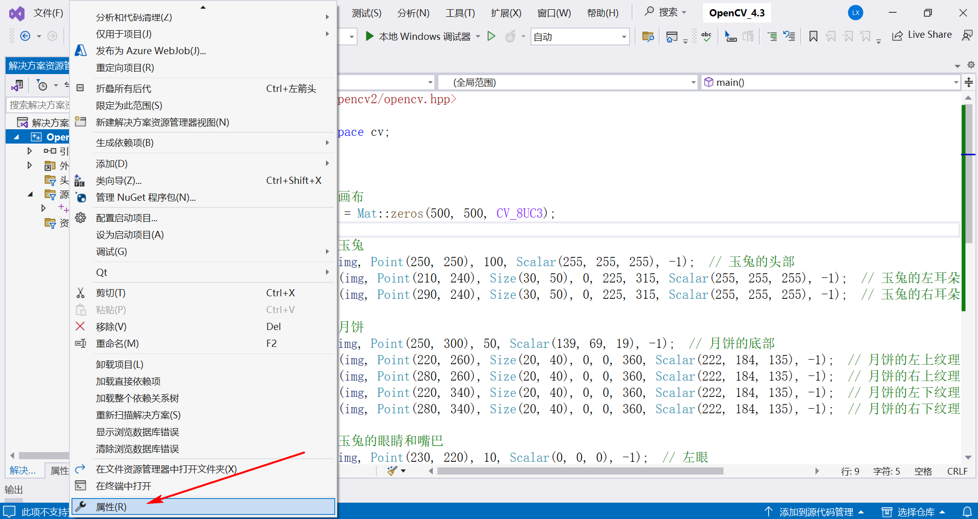Click start without debugging outline arrow
The image size is (978, 519).
tap(491, 36)
